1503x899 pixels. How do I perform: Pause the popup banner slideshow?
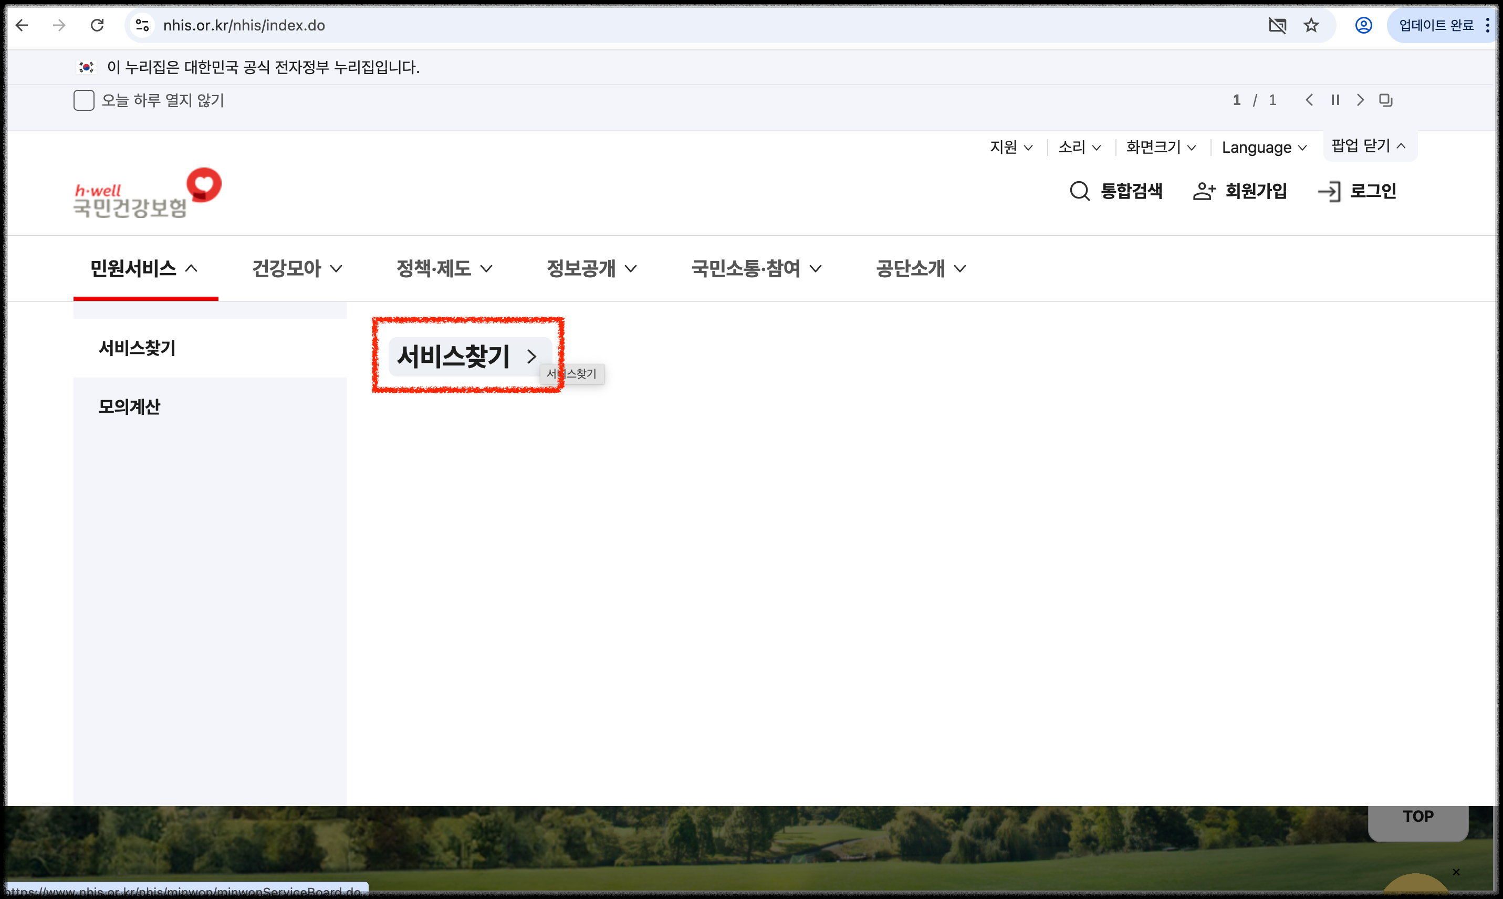(1335, 100)
